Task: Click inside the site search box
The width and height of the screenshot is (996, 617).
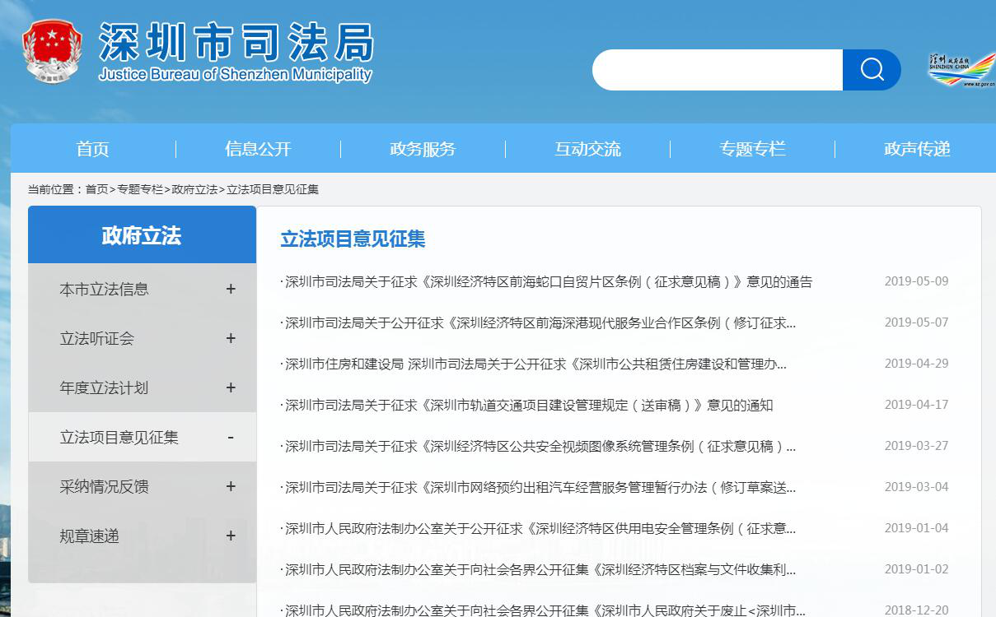Action: tap(717, 70)
